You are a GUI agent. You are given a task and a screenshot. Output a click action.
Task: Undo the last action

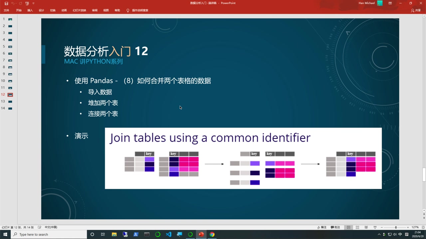pos(13,3)
